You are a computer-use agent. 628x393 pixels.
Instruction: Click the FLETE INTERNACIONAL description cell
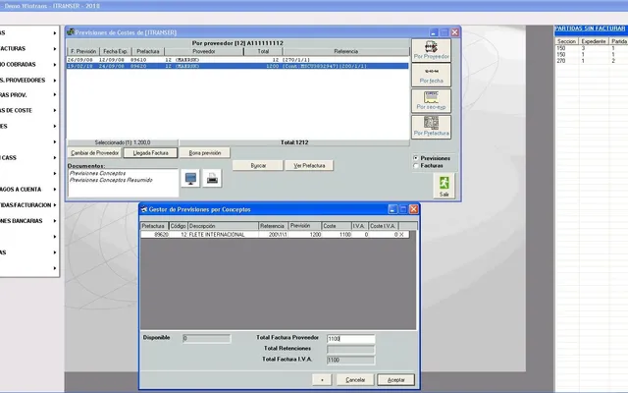coord(223,235)
